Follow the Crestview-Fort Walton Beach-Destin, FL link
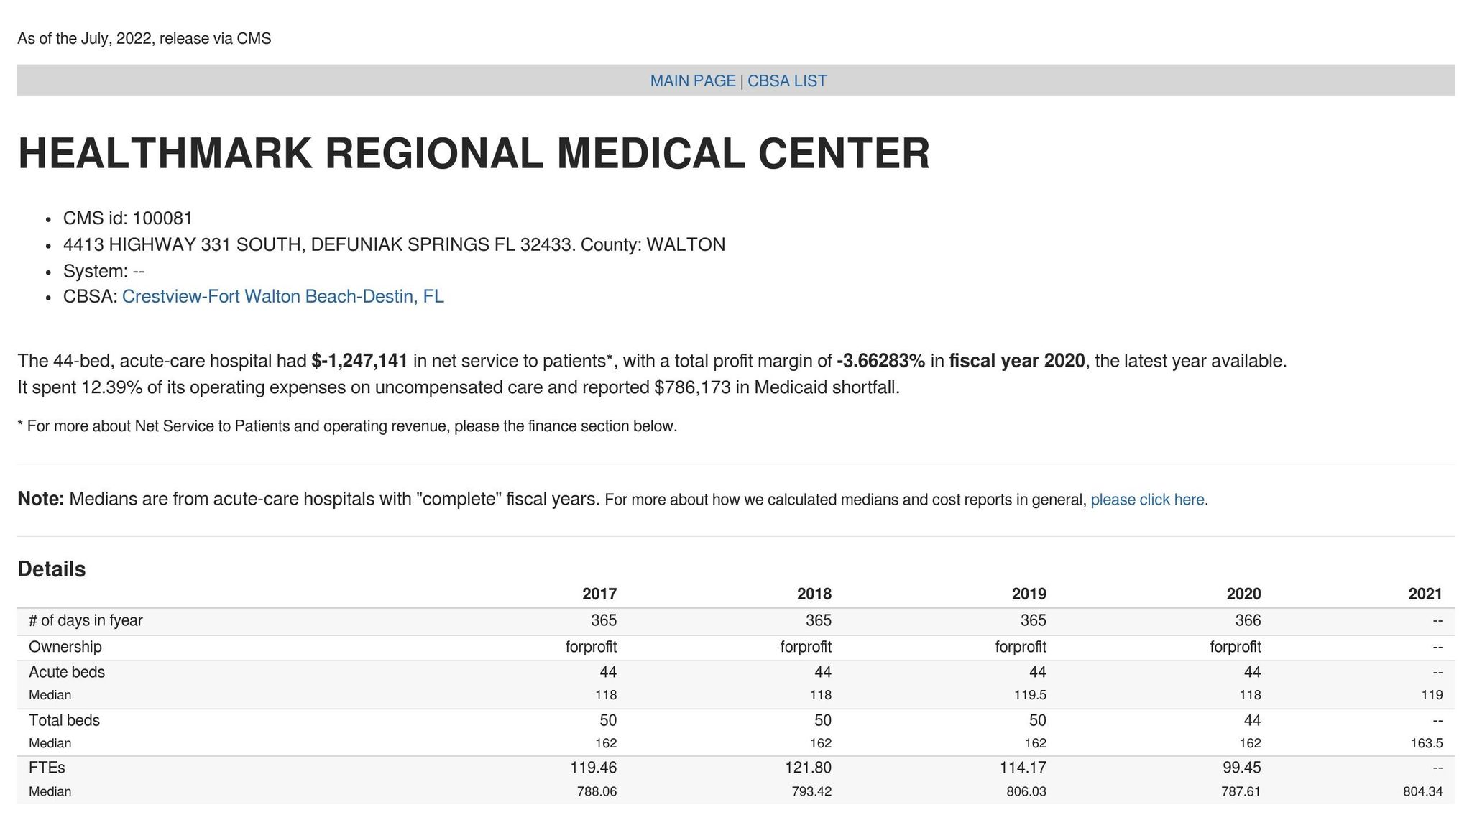 click(284, 295)
